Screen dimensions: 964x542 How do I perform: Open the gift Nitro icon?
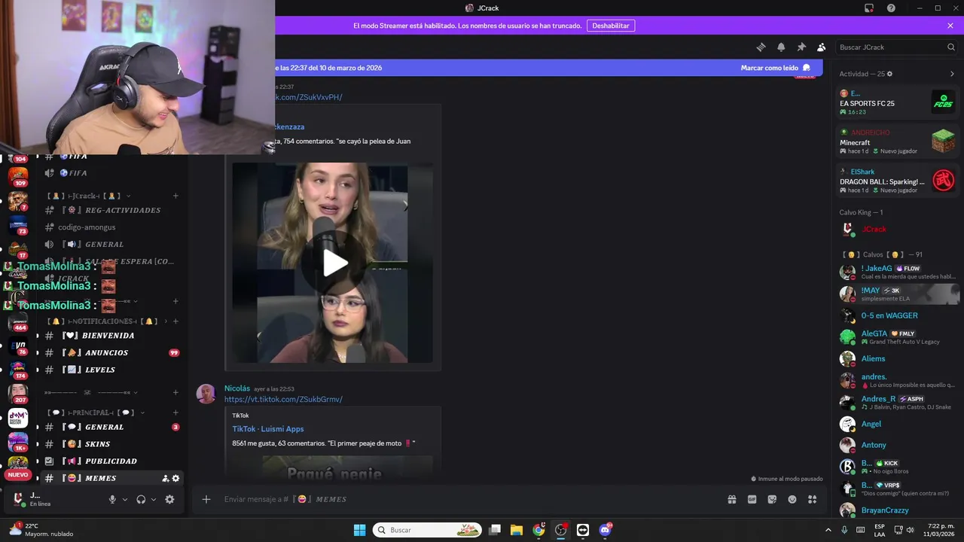(x=731, y=499)
